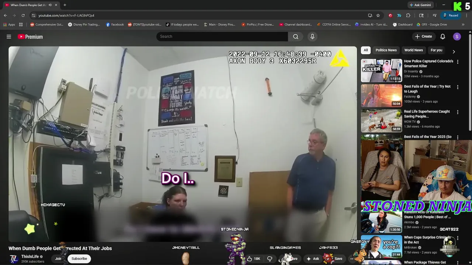Go to YouTube Premium home logo
The height and width of the screenshot is (265, 472).
30,36
